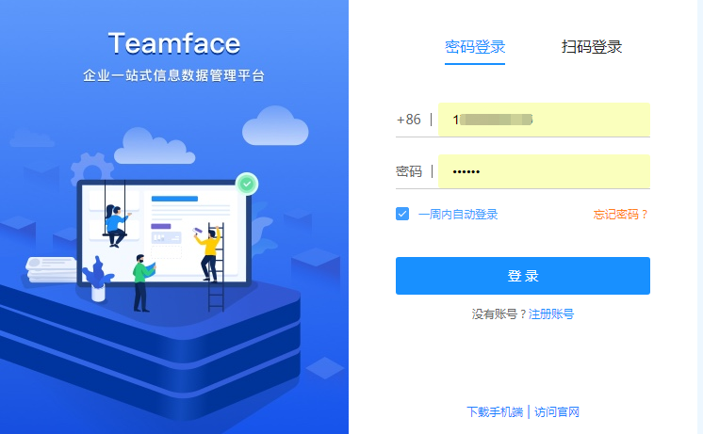Image resolution: width=703 pixels, height=434 pixels.
Task: Switch to the 扫码登录 tab
Action: coord(592,47)
